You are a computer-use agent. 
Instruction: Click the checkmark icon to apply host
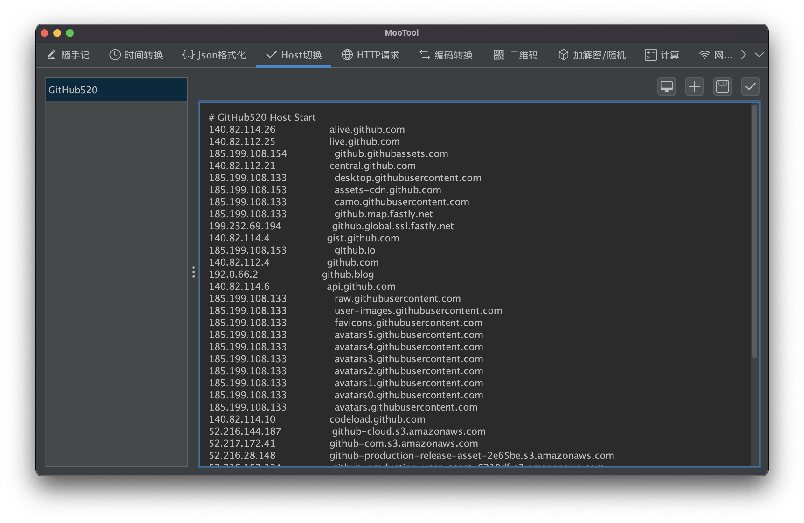click(x=750, y=87)
